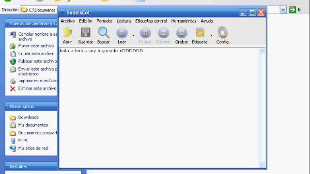Click Enviar este archivo por correo link

38,71
